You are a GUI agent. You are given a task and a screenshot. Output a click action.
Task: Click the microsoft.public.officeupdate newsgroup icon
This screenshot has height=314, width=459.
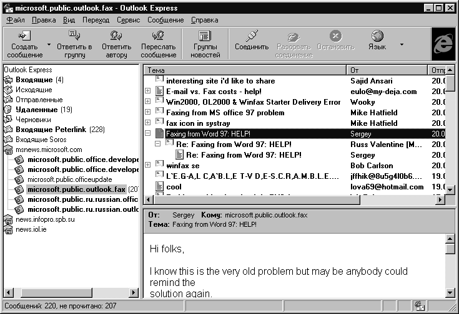(x=19, y=179)
